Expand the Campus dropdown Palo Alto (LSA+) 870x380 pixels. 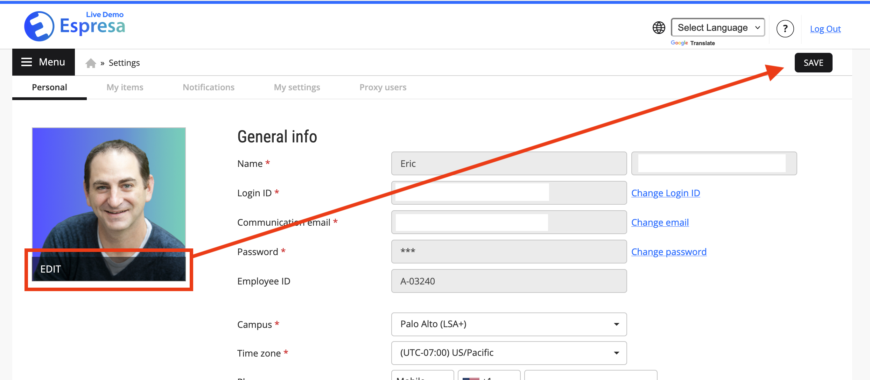coord(509,324)
